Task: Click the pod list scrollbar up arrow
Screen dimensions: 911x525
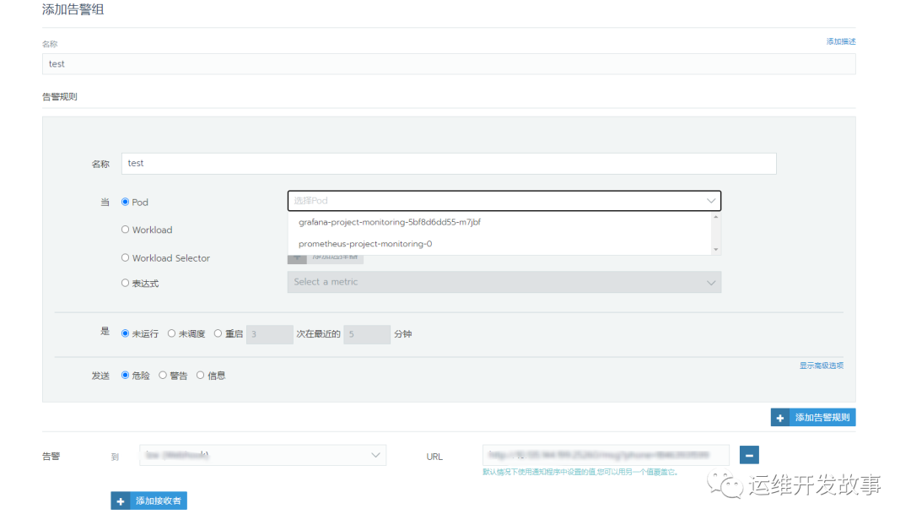Action: pyautogui.click(x=716, y=217)
